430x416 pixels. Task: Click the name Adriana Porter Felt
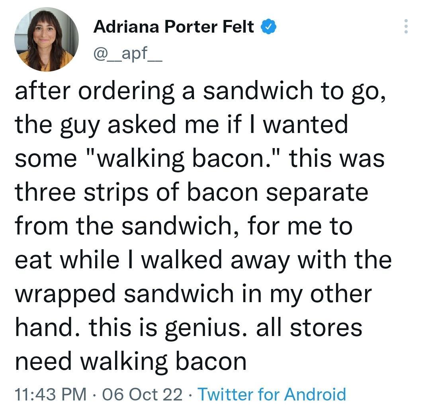[x=173, y=27]
